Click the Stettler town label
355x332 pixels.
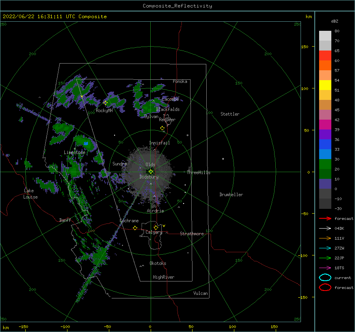[230, 114]
